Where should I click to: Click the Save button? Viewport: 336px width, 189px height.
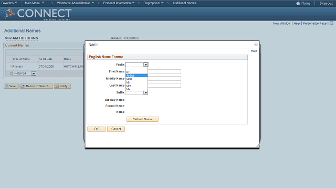point(11,86)
